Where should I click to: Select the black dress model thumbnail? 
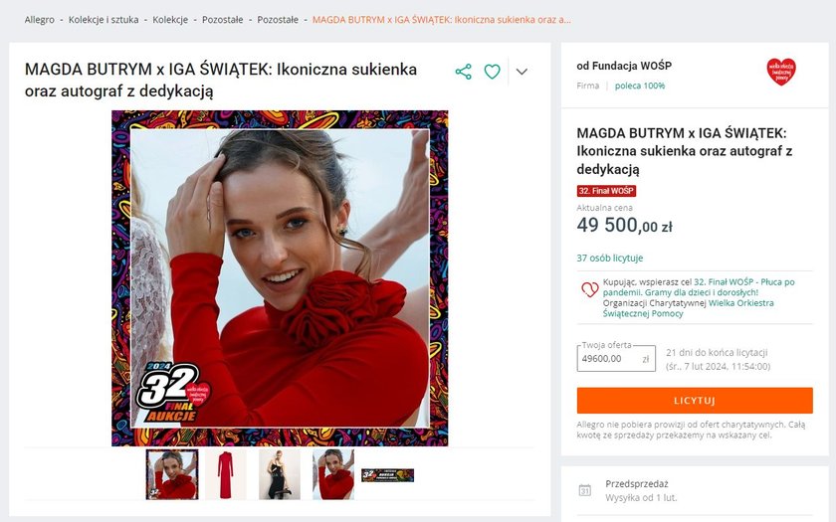coord(280,474)
